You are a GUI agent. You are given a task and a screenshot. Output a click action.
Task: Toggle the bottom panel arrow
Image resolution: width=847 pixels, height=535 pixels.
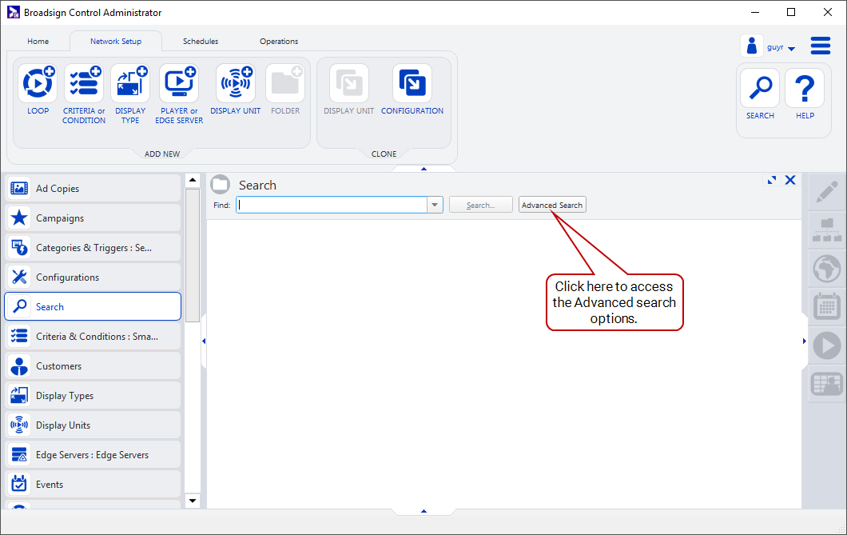[x=423, y=511]
